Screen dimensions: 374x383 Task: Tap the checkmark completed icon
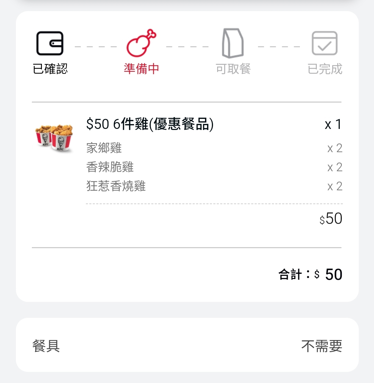[324, 43]
